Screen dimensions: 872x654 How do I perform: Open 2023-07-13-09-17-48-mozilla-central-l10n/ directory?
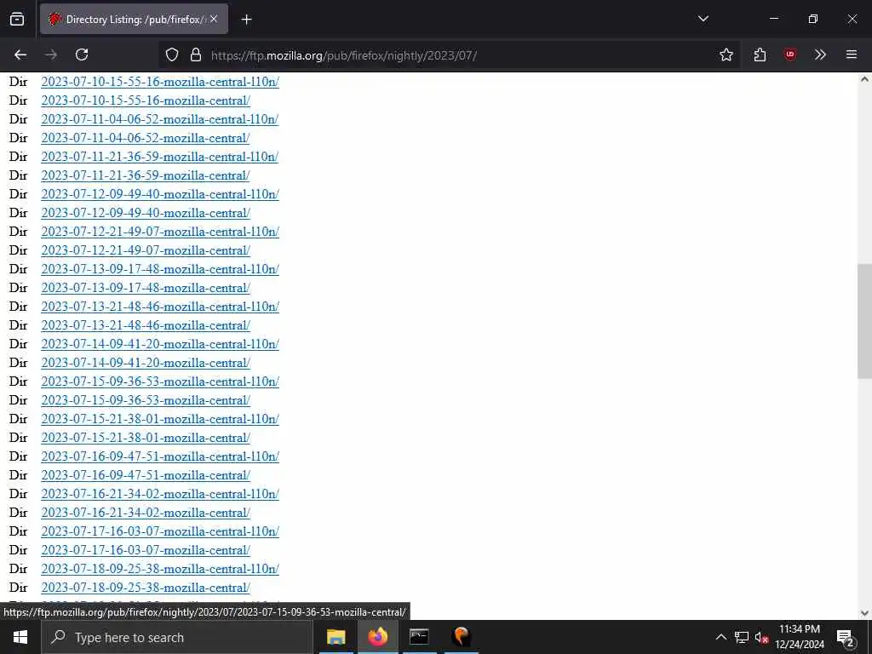160,269
